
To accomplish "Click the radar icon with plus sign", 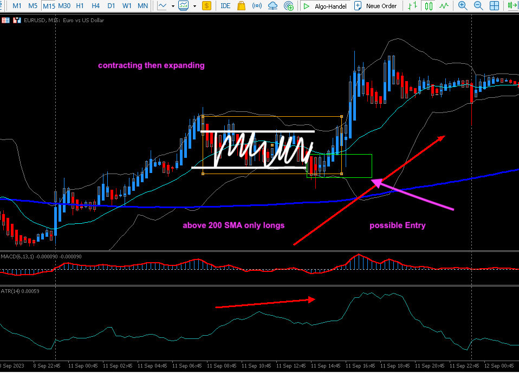I will click(289, 5).
